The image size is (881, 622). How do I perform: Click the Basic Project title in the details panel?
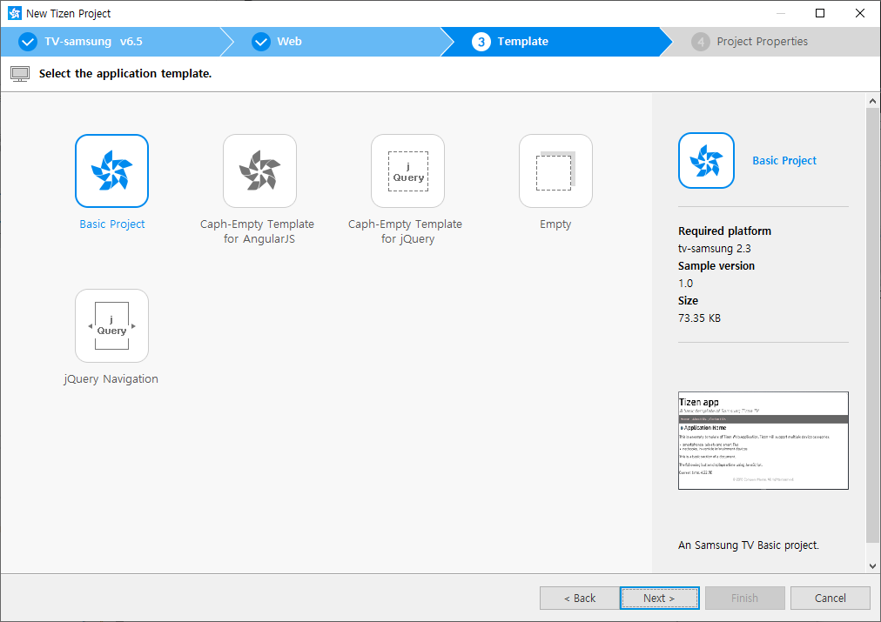pyautogui.click(x=784, y=161)
